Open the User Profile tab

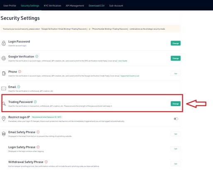(10, 6)
